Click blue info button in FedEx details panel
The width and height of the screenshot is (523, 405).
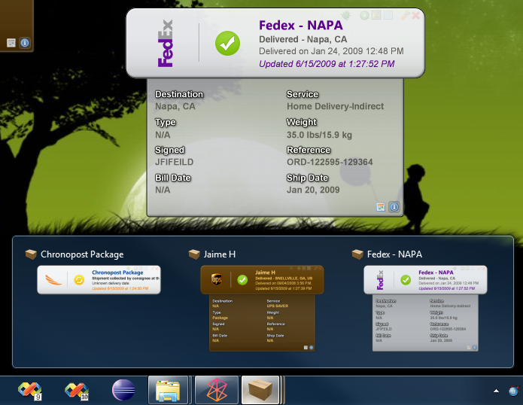click(394, 207)
